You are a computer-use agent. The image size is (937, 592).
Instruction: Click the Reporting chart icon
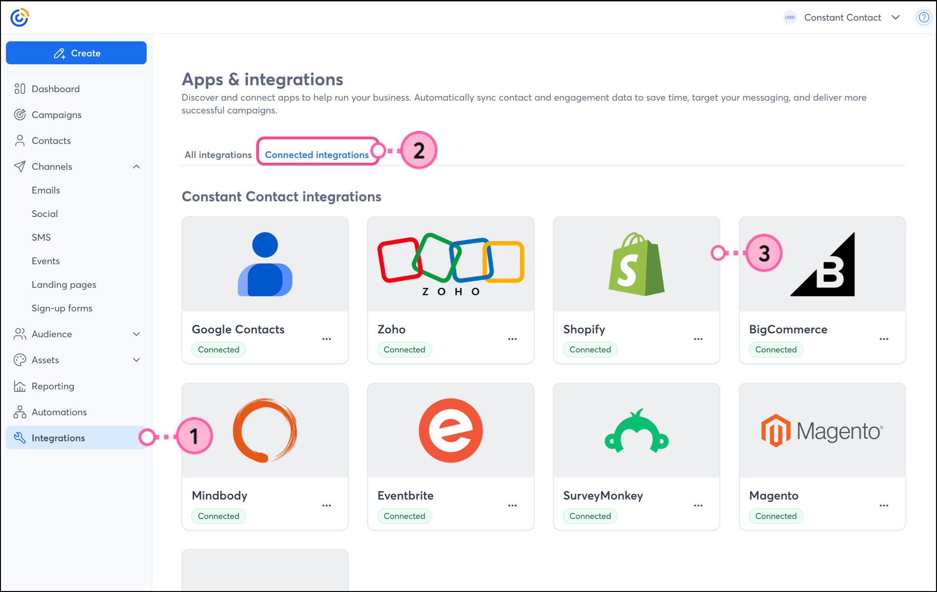tap(20, 386)
